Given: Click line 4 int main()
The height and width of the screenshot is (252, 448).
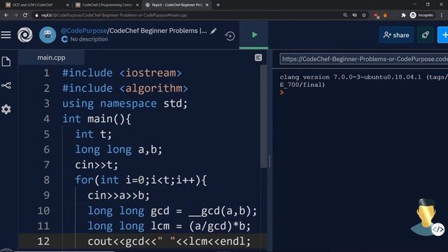Looking at the screenshot, I should [97, 119].
